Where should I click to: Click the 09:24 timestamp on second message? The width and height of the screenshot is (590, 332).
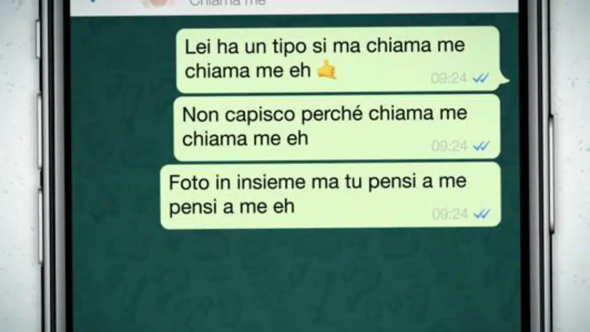pos(449,146)
